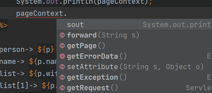212x93 pixels.
Task: Click the method icon beside getRequest
Action: click(x=62, y=88)
